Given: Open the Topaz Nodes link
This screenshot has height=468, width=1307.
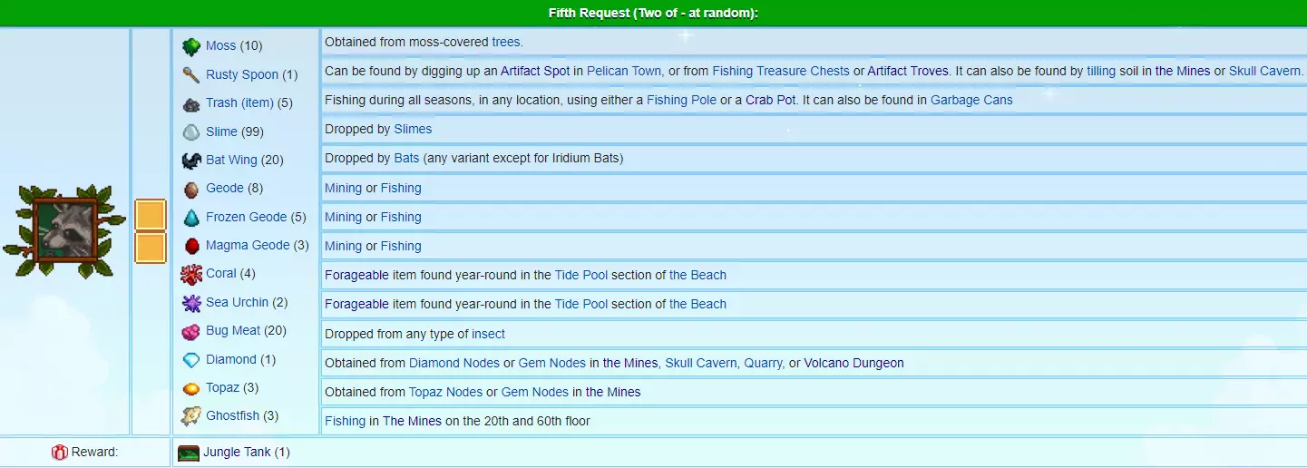Looking at the screenshot, I should [445, 392].
